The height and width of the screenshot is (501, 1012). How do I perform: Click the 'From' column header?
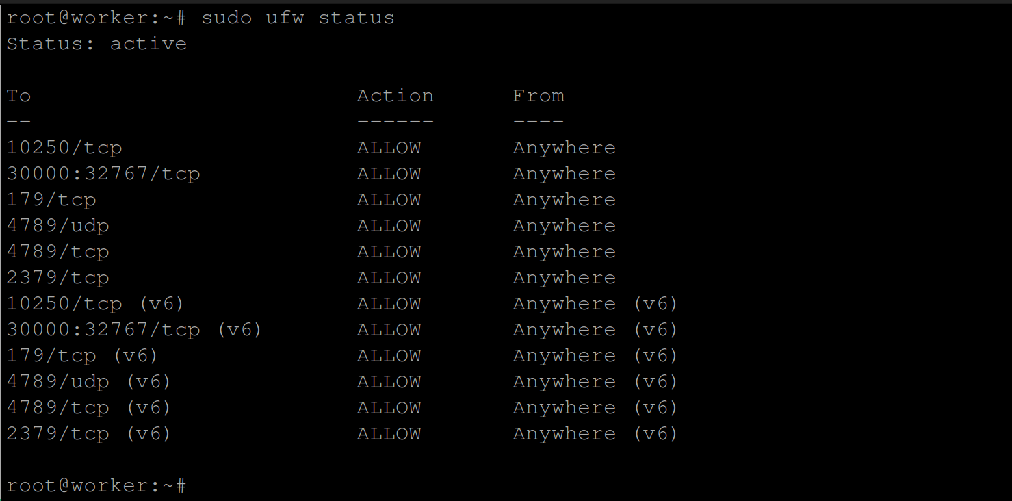point(538,96)
